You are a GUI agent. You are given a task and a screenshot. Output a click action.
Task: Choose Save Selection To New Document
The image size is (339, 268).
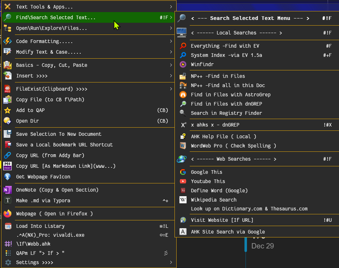click(x=59, y=134)
